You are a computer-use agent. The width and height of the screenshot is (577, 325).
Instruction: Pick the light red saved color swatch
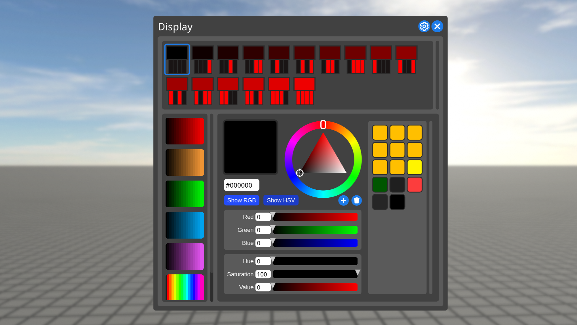pos(414,185)
